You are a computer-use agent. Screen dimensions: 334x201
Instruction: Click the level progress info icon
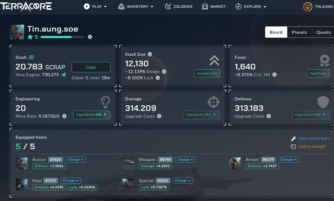pyautogui.click(x=90, y=37)
